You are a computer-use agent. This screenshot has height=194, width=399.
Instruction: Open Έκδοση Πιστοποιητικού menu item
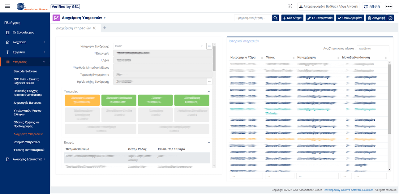(x=29, y=150)
